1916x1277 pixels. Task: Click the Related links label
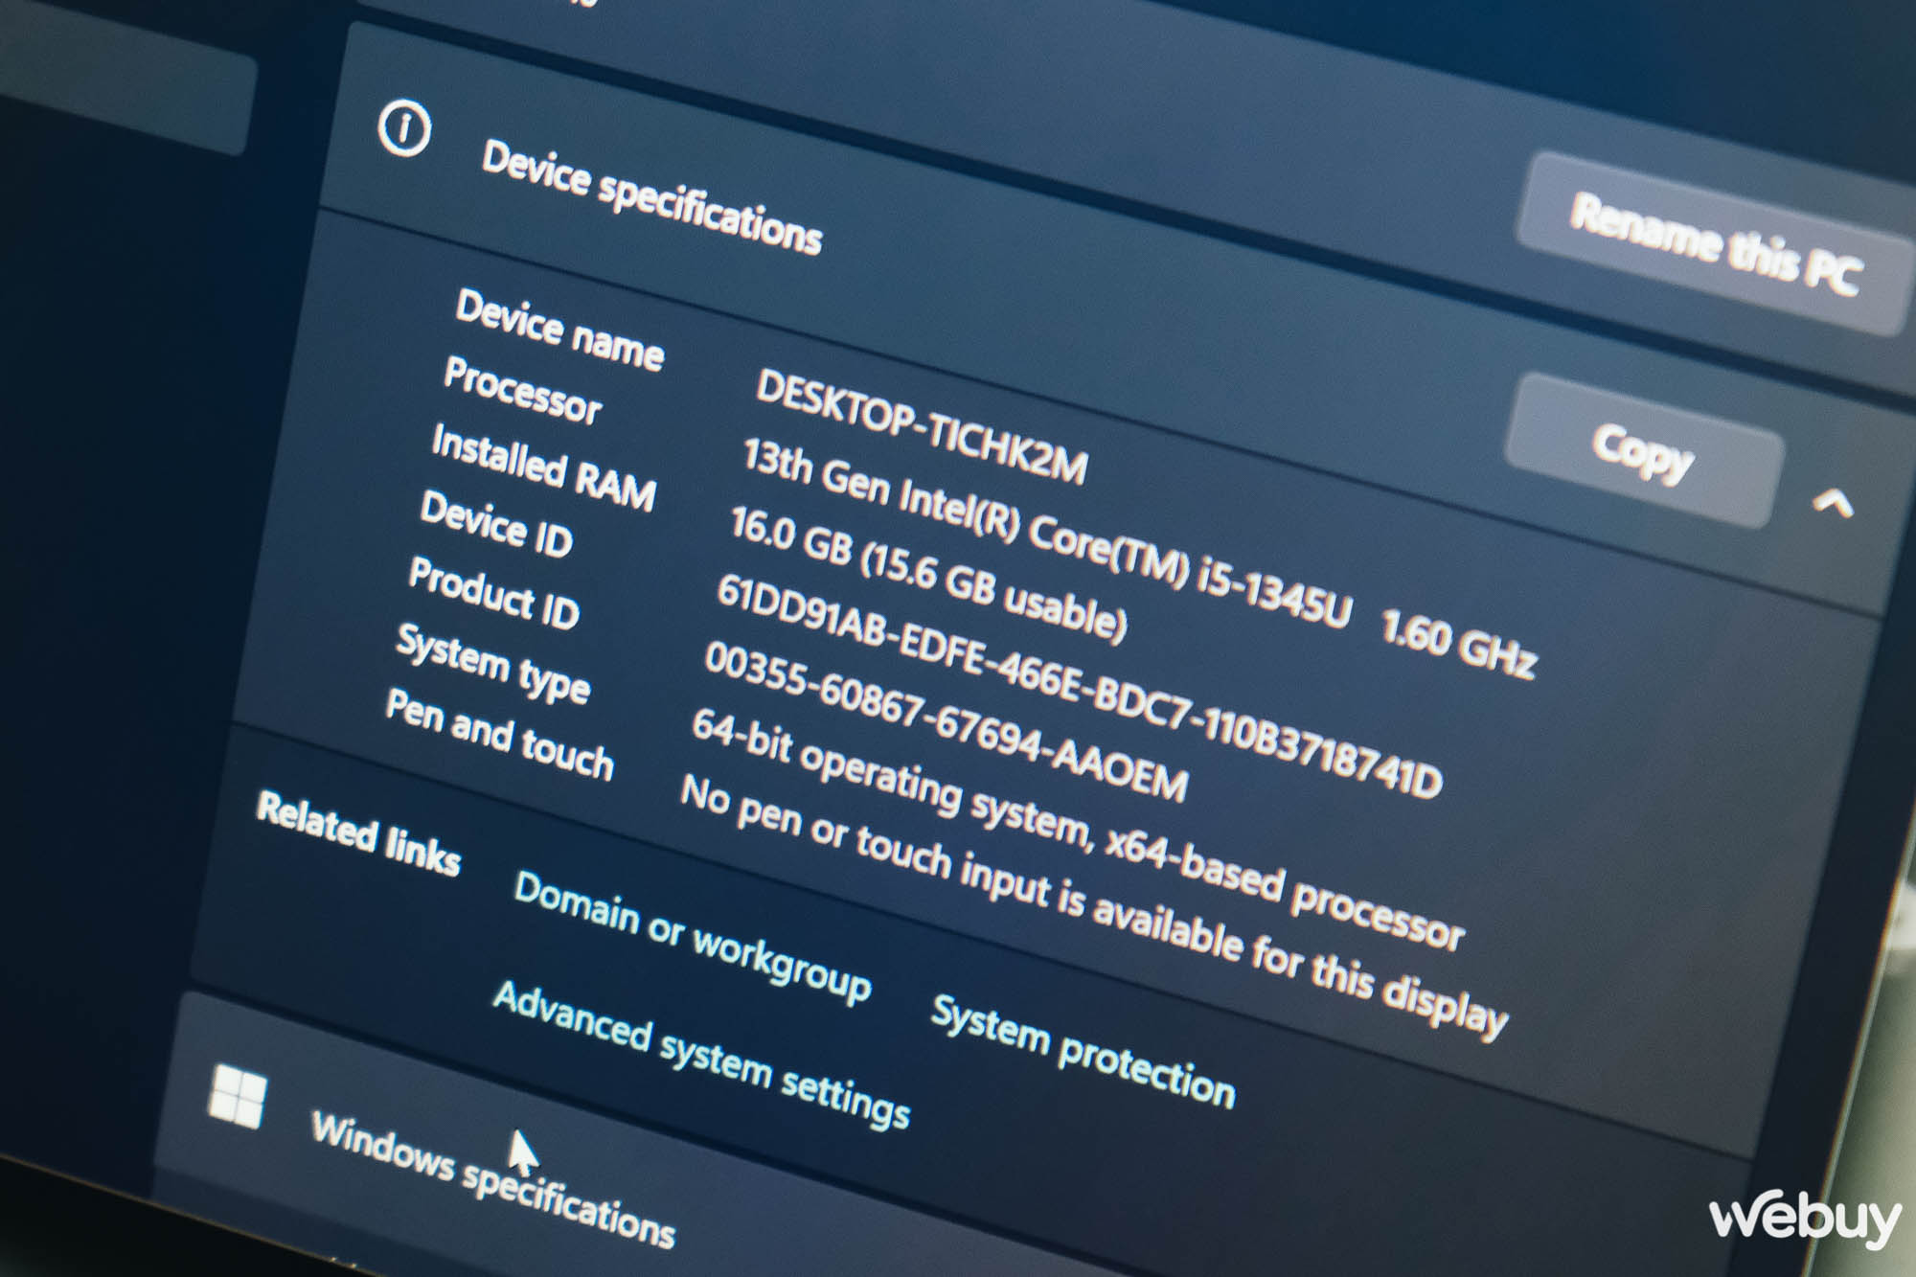358,833
